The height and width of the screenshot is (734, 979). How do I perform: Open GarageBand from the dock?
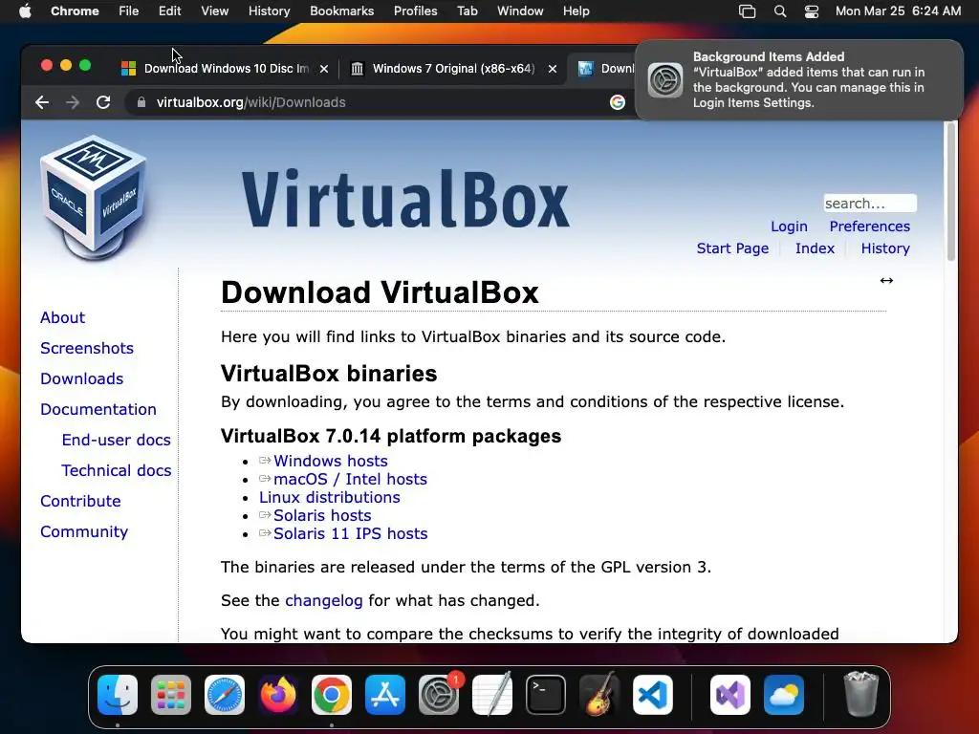[599, 695]
